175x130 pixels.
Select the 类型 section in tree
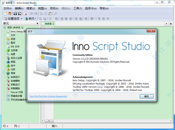(13, 62)
